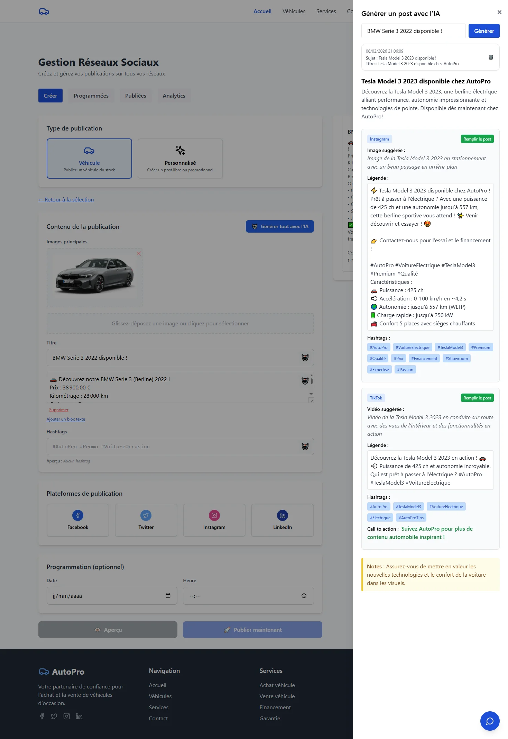The height and width of the screenshot is (739, 508).
Task: Select the Véhicule publication type
Action: click(89, 159)
